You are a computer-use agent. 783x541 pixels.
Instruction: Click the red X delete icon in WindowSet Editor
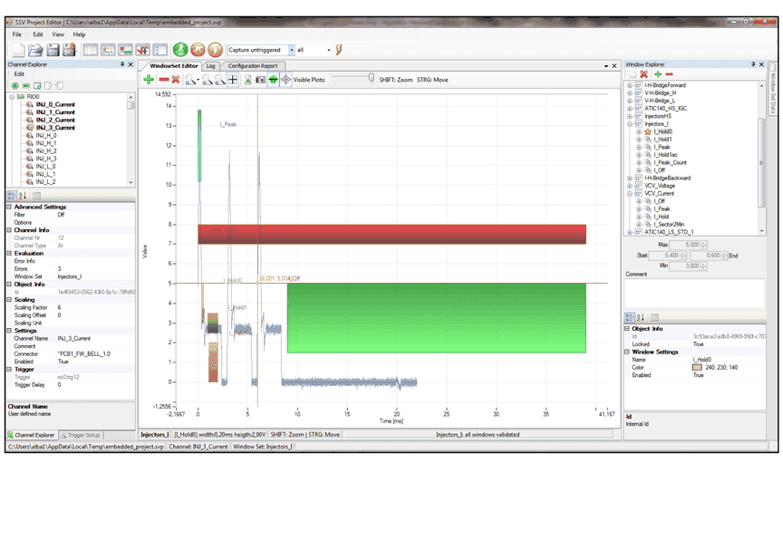(176, 80)
